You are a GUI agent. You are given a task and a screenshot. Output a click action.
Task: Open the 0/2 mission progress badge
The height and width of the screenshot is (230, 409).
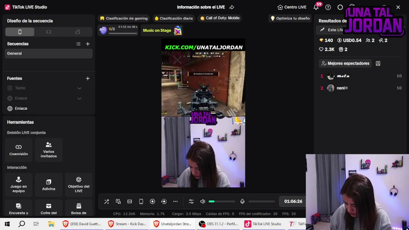tap(118, 30)
